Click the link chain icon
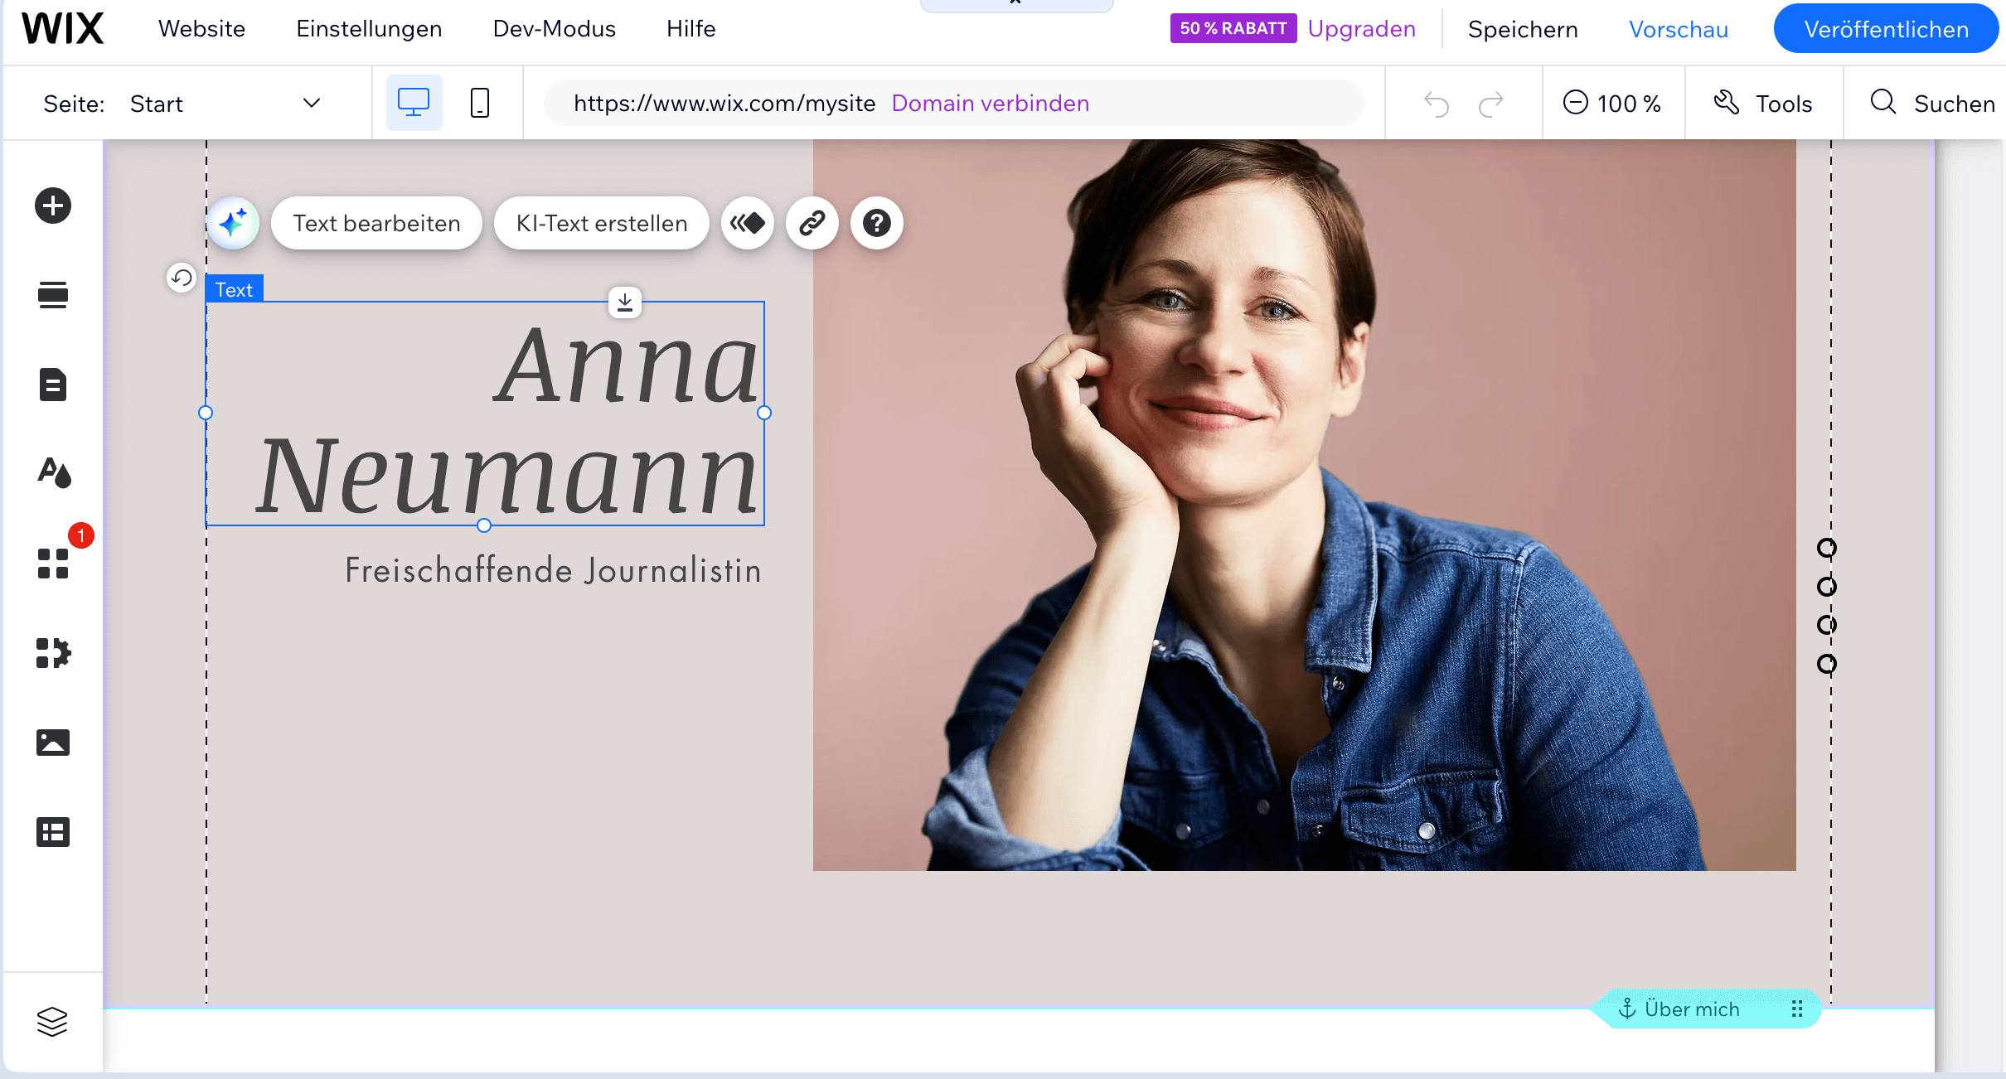The image size is (2006, 1079). [812, 223]
